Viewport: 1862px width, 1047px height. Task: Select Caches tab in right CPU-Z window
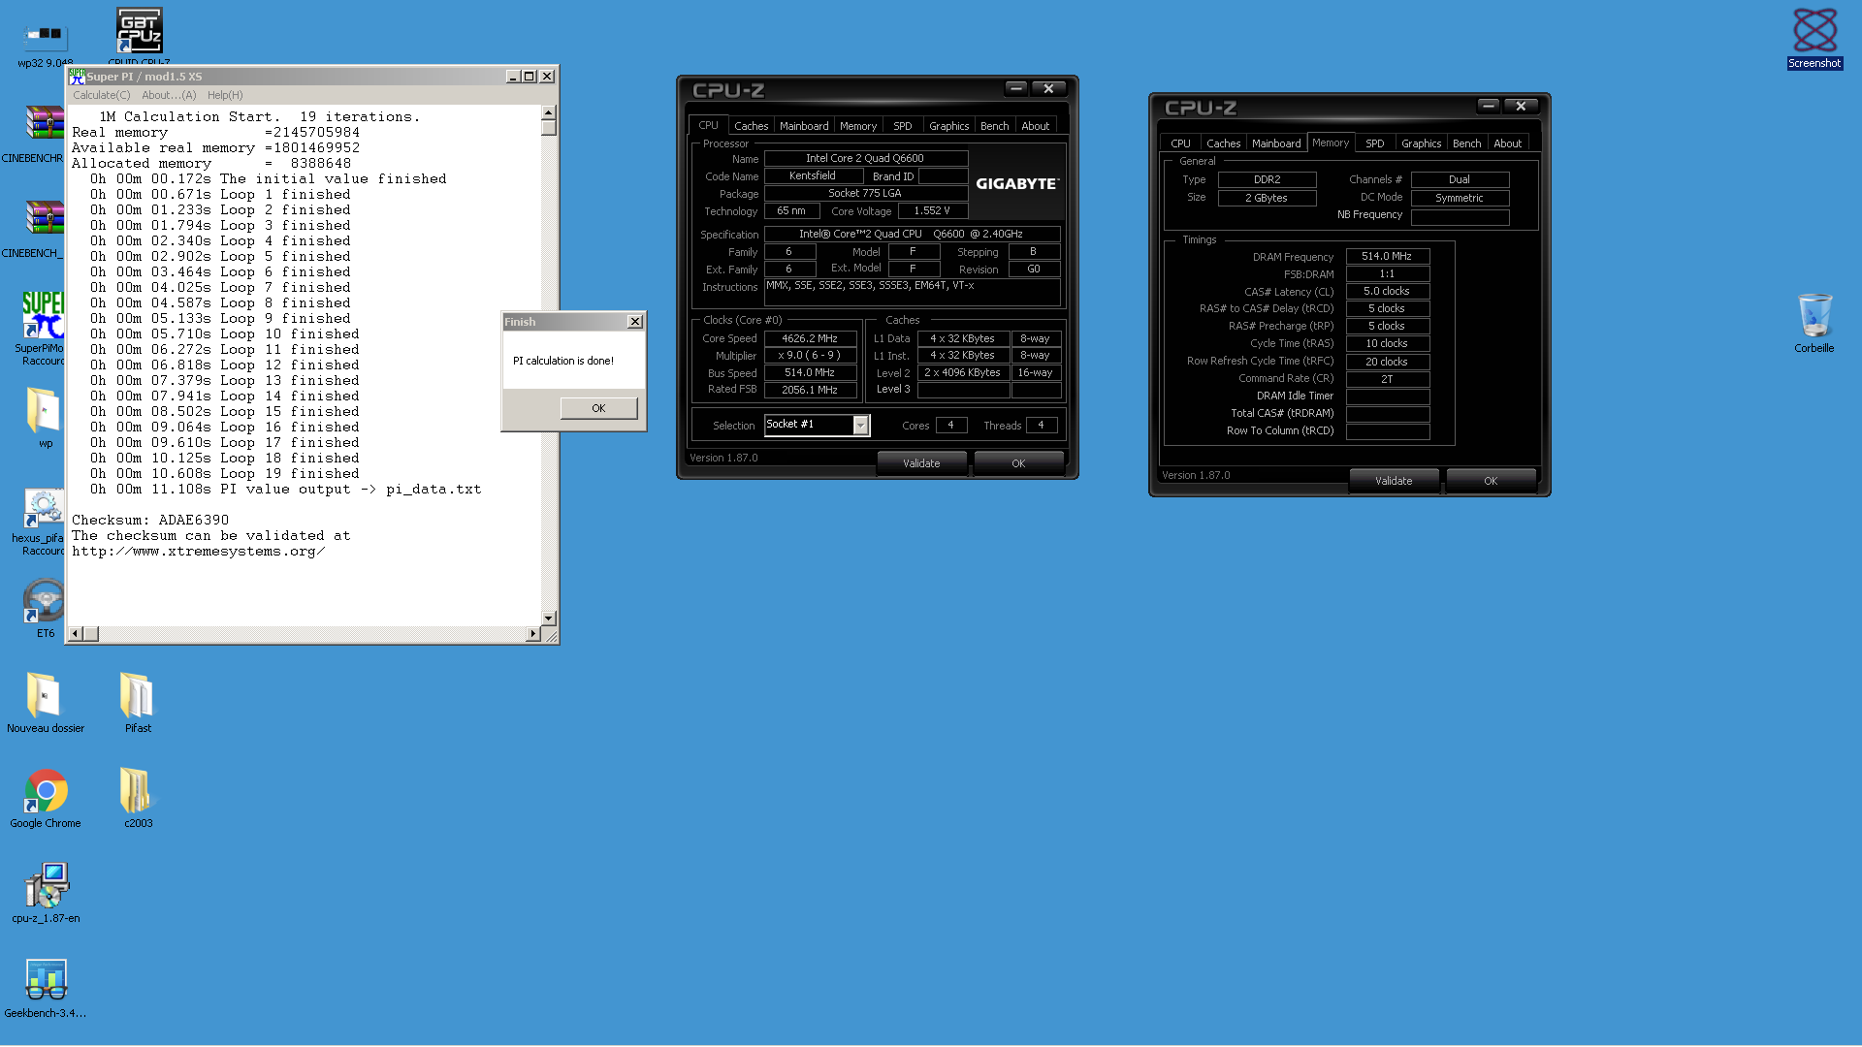[1223, 143]
